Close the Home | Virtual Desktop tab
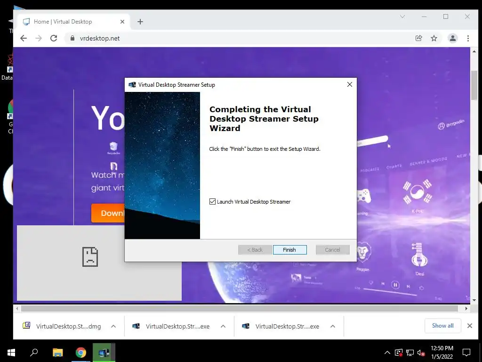 point(122,22)
